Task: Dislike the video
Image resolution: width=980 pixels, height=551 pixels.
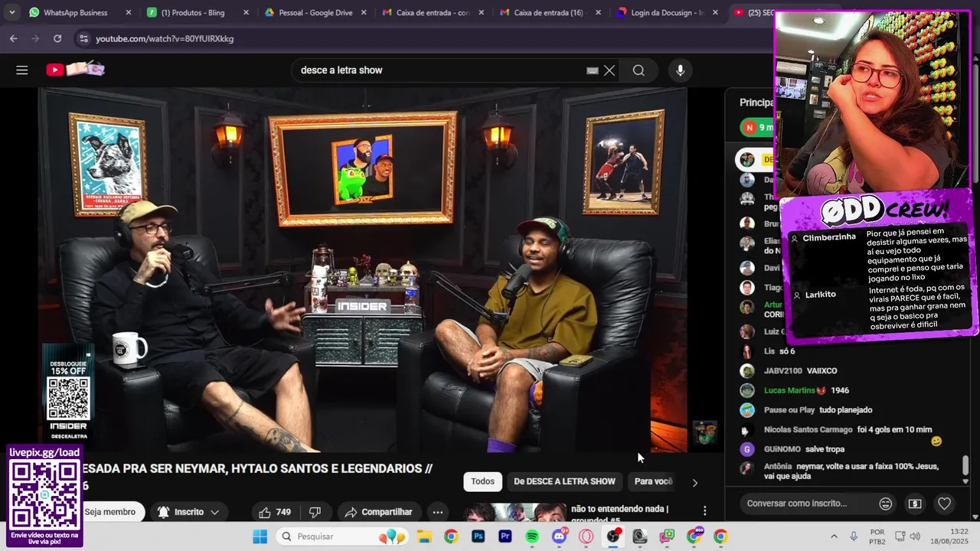Action: (x=315, y=512)
